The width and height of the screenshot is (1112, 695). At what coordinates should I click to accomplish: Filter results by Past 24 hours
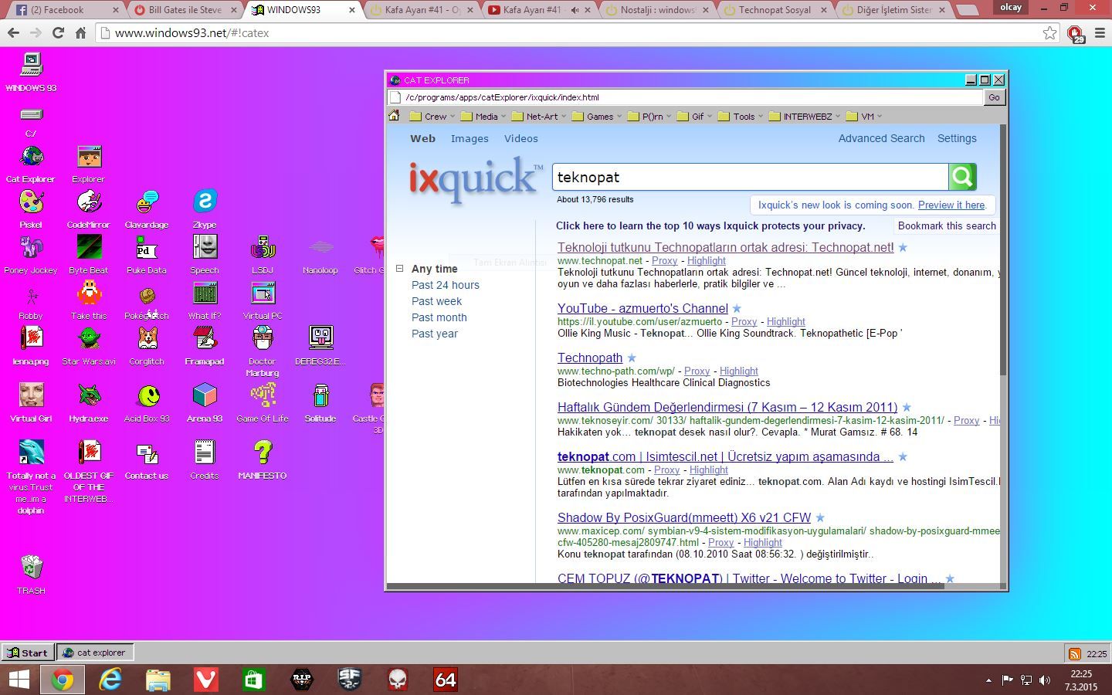[x=446, y=285]
